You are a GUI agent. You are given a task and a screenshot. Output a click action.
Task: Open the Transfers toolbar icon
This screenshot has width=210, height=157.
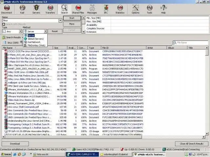[50, 8]
